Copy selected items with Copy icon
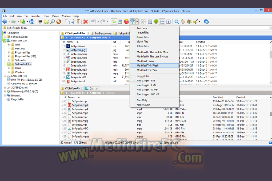 tap(67, 21)
